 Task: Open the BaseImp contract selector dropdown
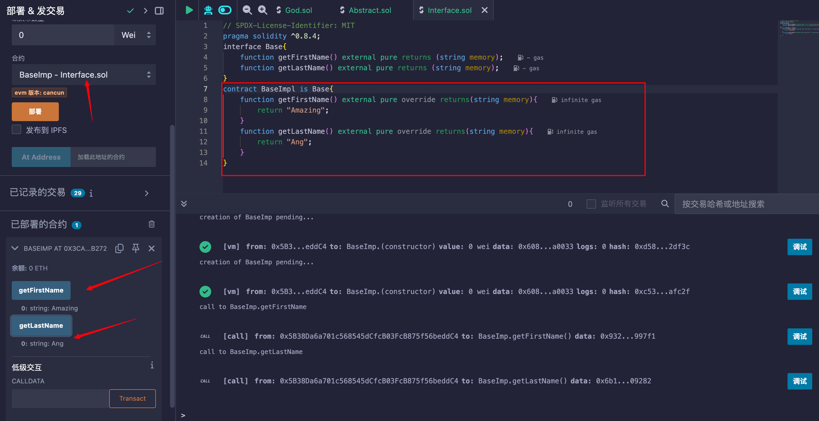tap(84, 75)
